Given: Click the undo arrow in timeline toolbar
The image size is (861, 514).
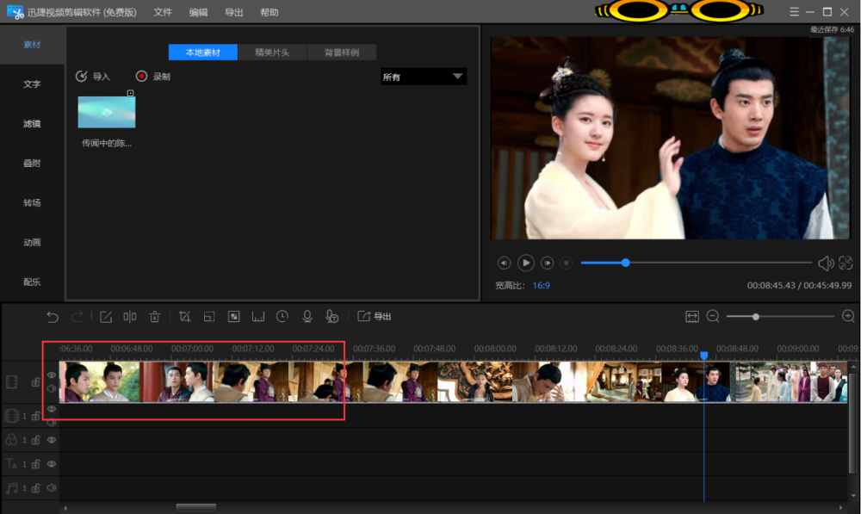Looking at the screenshot, I should tap(53, 317).
